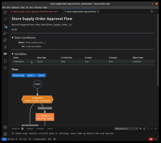Toggle the output scroll lock icon

(144, 129)
